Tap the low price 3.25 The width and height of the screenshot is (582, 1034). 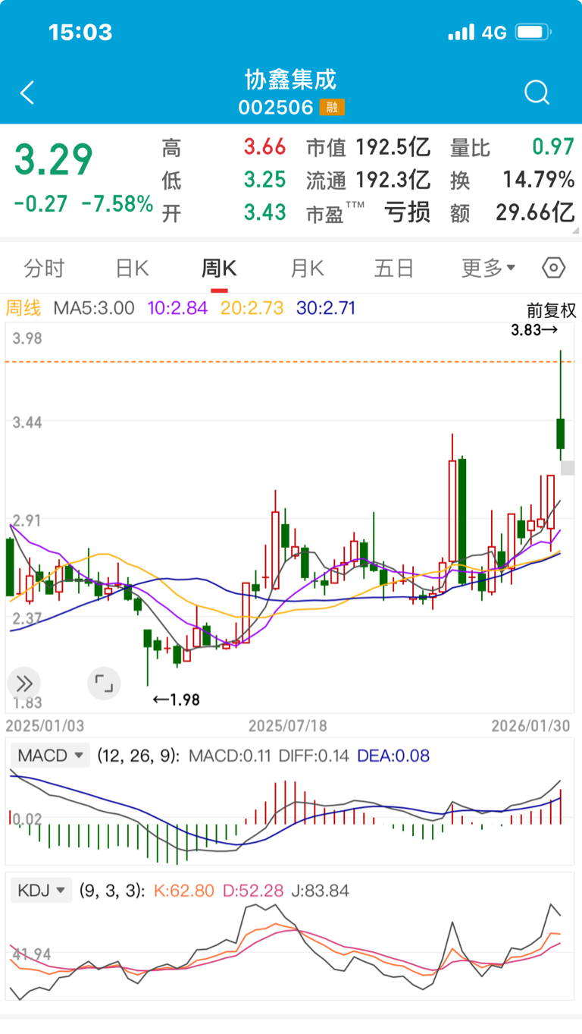pyautogui.click(x=264, y=180)
